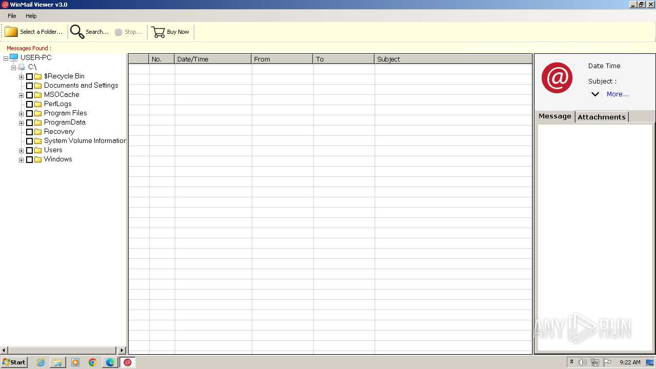Open Internet Explorer from taskbar
This screenshot has height=369, width=656.
click(41, 362)
